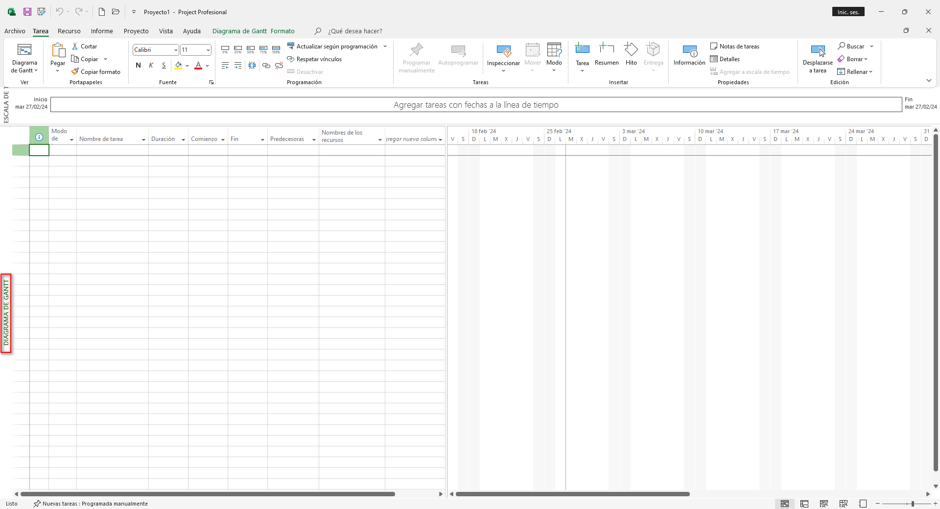
Task: Open the font name Calibri dropdown
Action: pos(176,50)
